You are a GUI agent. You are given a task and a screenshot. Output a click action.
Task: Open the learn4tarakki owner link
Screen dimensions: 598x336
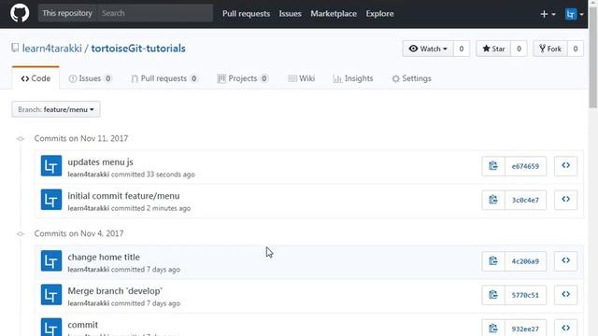coord(52,49)
